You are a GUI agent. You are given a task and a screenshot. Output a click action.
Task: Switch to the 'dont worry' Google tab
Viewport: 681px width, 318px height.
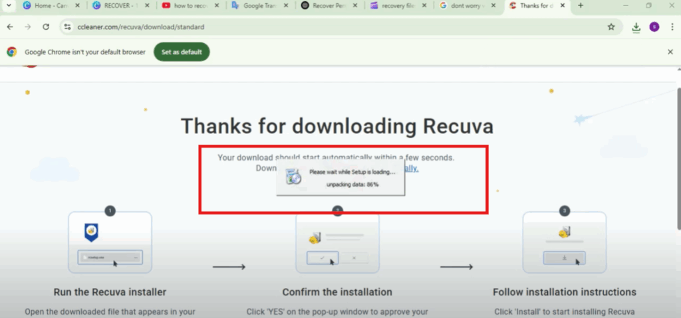(x=468, y=6)
